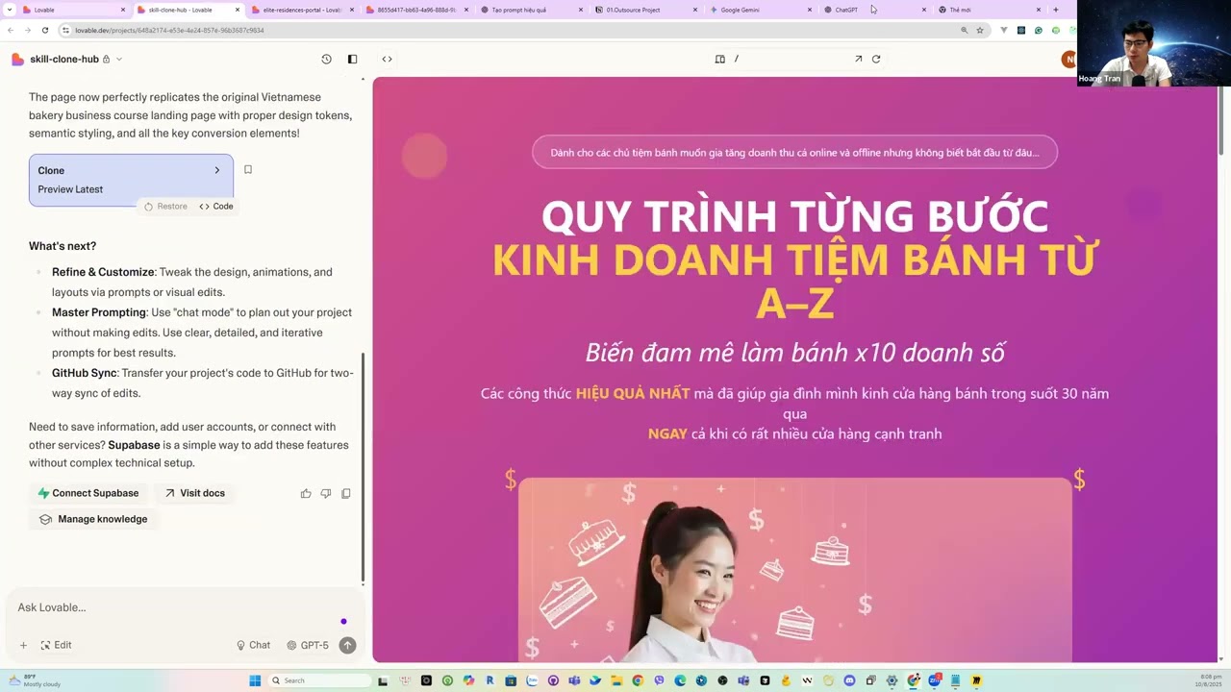Give thumbs down to the response
Screen dimensions: 1231x692
[x=326, y=493]
